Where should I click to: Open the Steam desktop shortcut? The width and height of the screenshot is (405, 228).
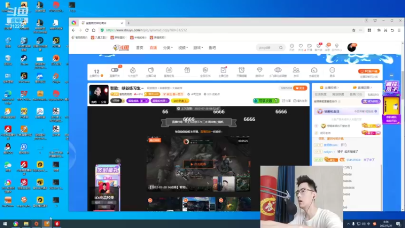pyautogui.click(x=24, y=60)
